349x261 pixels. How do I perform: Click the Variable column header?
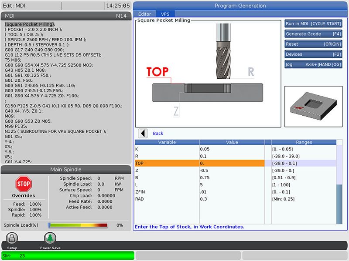click(x=167, y=142)
